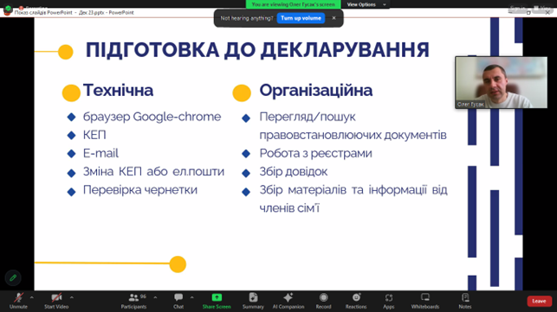The image size is (557, 312).
Task: Expand audio options arrow beside Unmute
Action: 31,297
